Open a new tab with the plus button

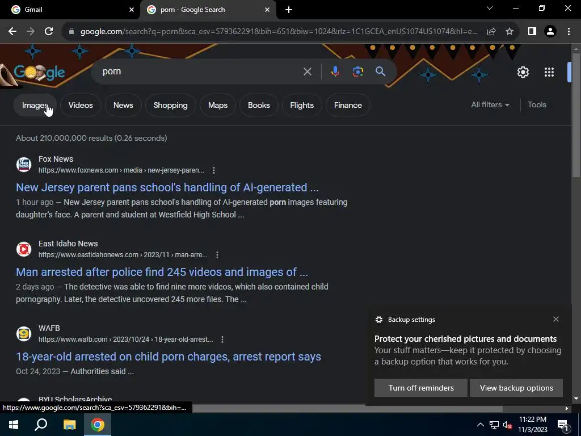click(x=289, y=10)
